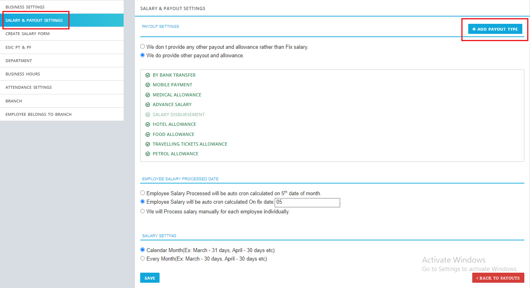Click check icon beside Hotel Allowance

(x=148, y=125)
